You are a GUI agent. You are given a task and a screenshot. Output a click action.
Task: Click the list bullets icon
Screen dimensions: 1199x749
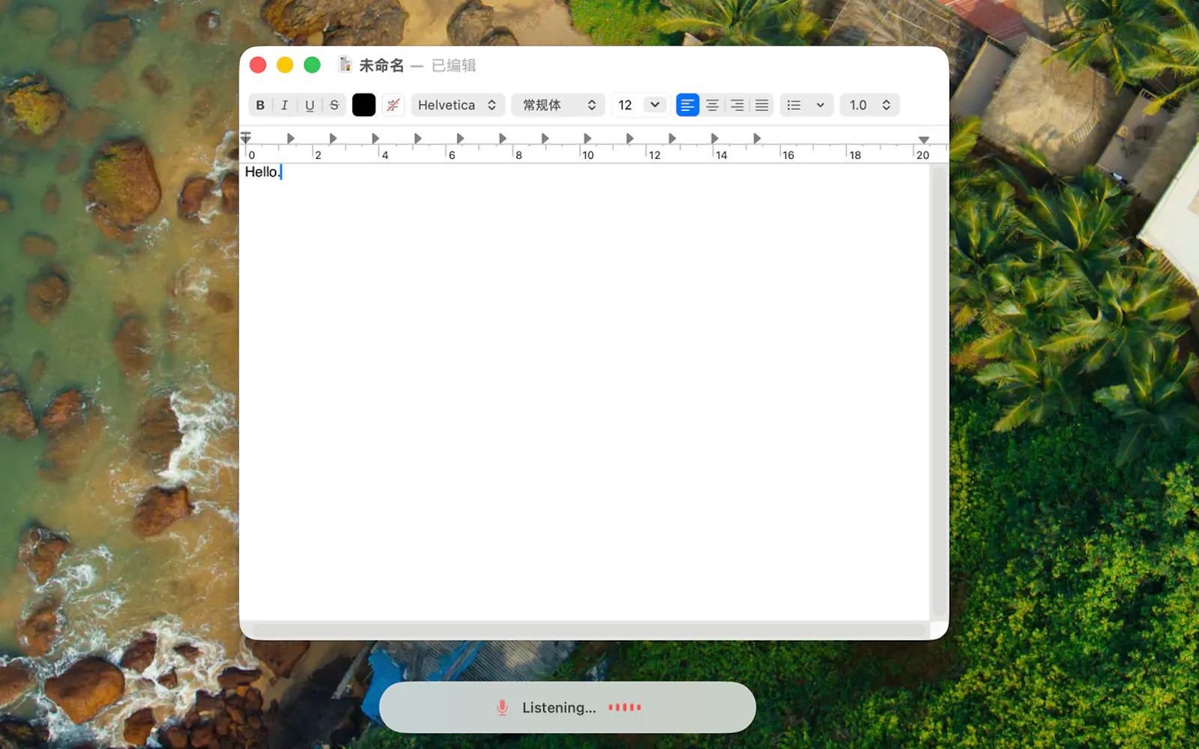(794, 105)
